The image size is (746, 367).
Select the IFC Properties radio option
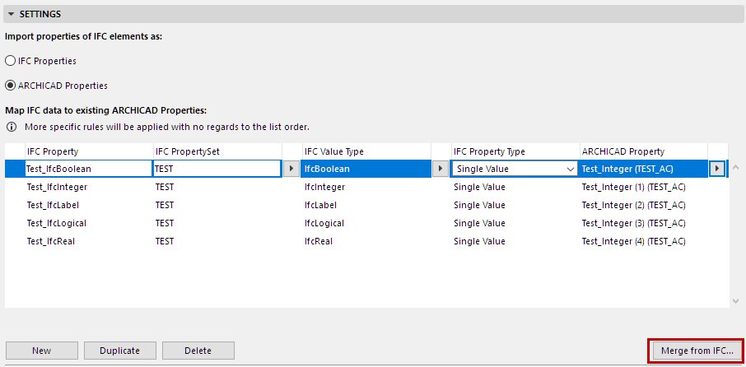(11, 61)
